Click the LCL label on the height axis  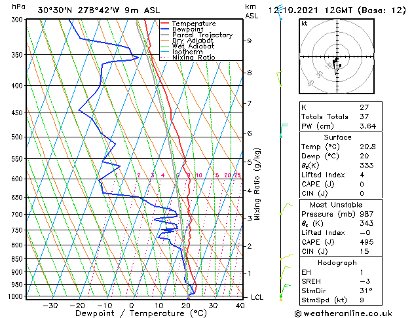(x=257, y=297)
